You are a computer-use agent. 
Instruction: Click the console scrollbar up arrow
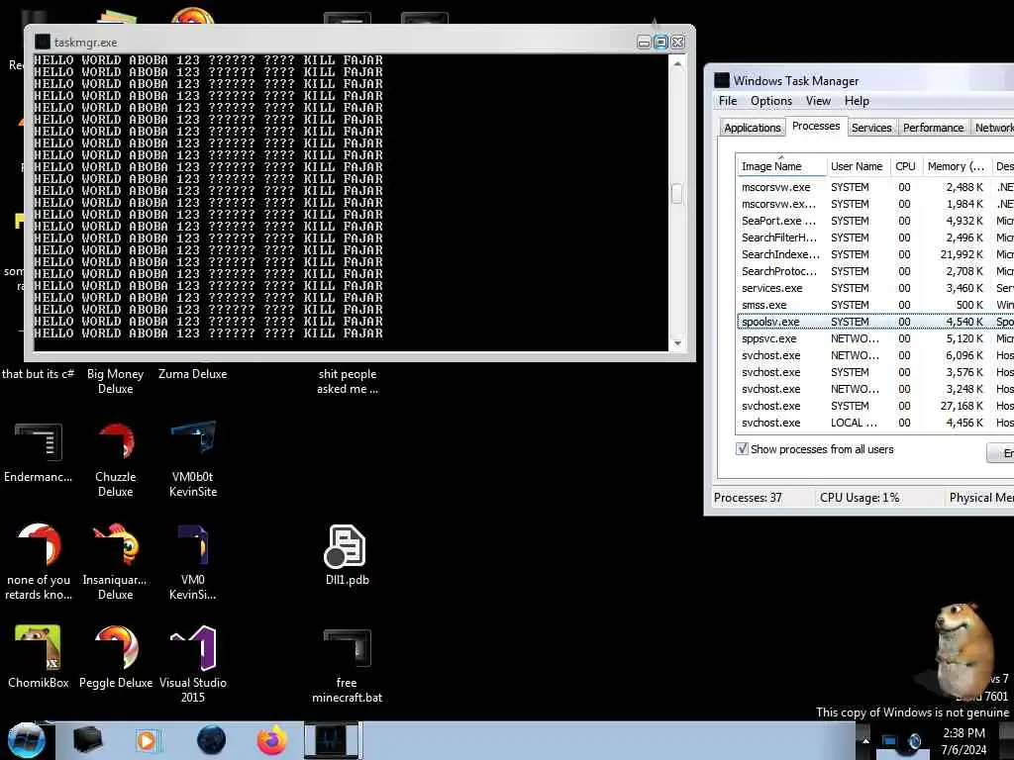pyautogui.click(x=677, y=64)
